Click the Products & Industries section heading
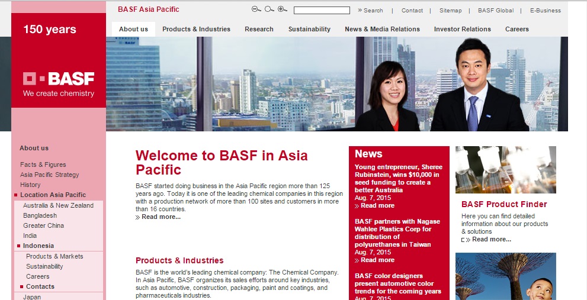 pos(179,260)
